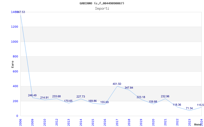Click the 800 y-axis tick label

(15, 56)
